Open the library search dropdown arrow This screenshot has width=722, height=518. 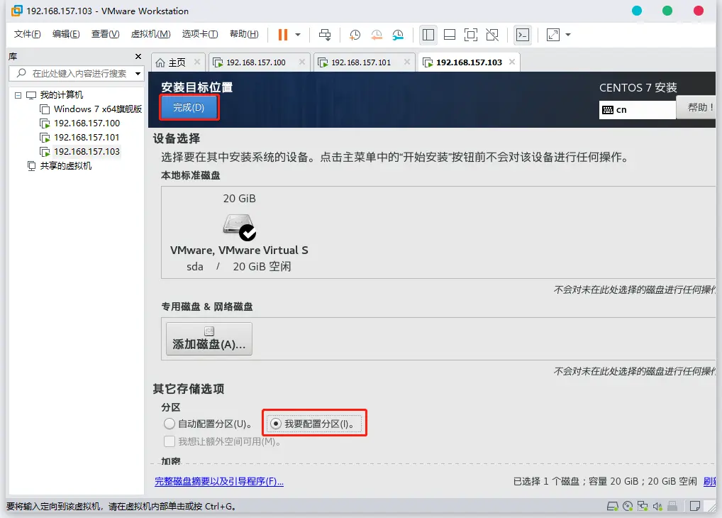click(138, 74)
